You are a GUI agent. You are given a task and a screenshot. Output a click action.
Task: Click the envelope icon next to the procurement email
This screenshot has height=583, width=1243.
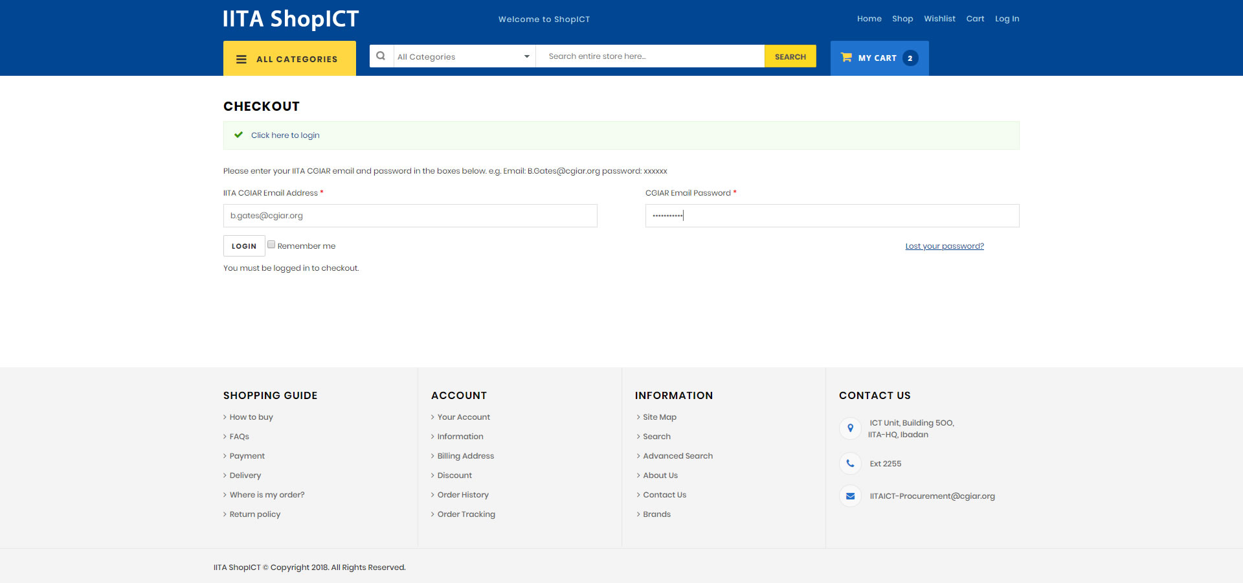tap(850, 496)
